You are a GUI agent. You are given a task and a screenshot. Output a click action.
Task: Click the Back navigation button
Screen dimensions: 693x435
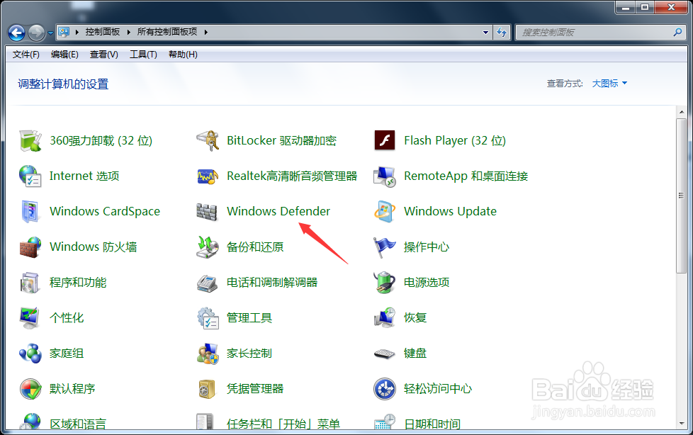tap(17, 33)
